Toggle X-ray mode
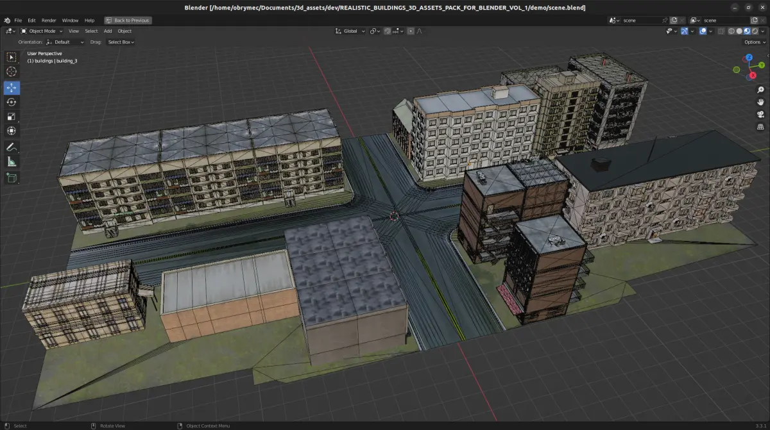The height and width of the screenshot is (430, 770). (x=721, y=31)
